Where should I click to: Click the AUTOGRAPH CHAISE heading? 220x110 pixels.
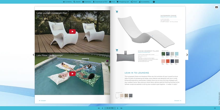click(168, 16)
